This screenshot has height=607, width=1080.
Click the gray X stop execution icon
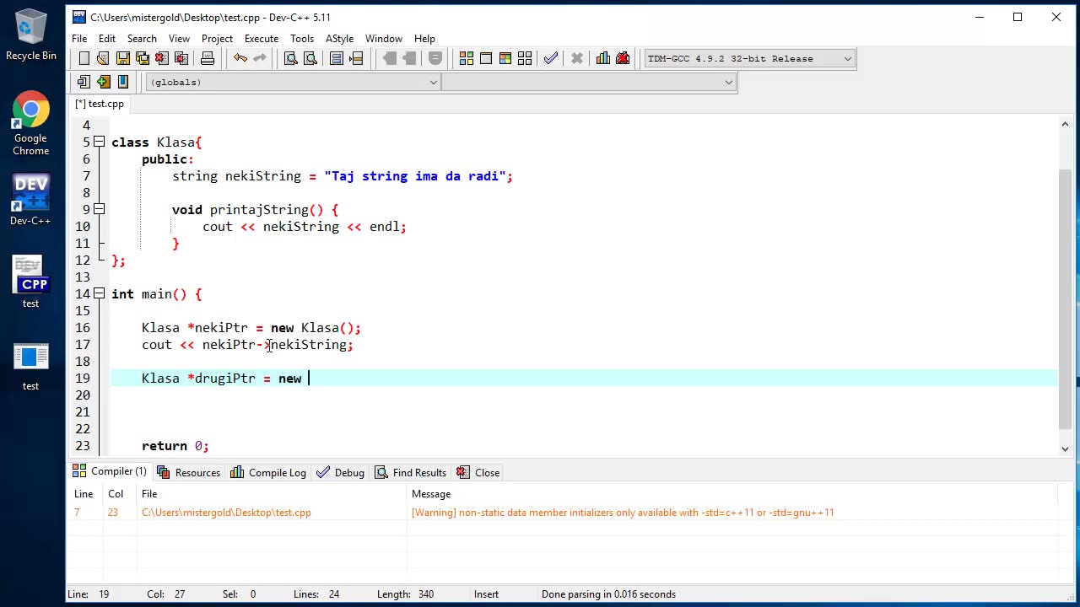point(577,58)
